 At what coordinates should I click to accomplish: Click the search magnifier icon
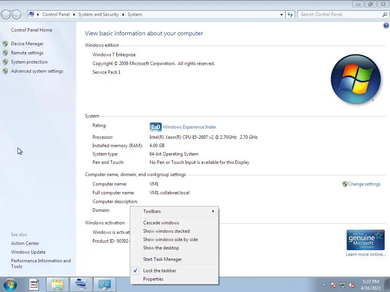[385, 15]
